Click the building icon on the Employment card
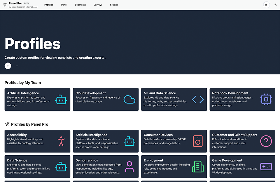Image resolution: width=280 pixels, height=182 pixels. (197, 167)
